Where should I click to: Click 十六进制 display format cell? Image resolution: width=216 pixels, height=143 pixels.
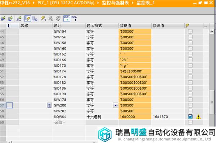click(x=102, y=117)
